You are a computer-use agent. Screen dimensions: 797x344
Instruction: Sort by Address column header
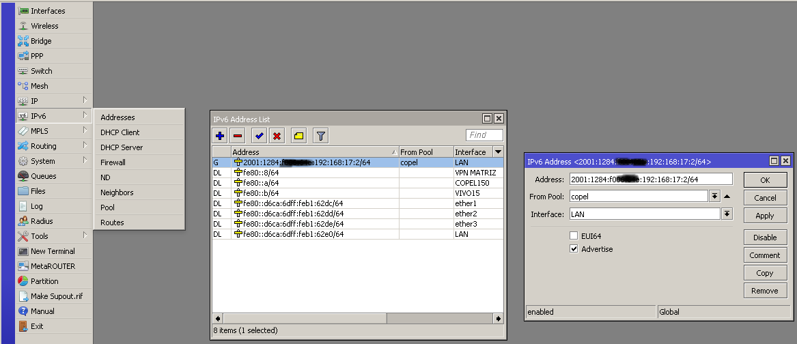[315, 152]
